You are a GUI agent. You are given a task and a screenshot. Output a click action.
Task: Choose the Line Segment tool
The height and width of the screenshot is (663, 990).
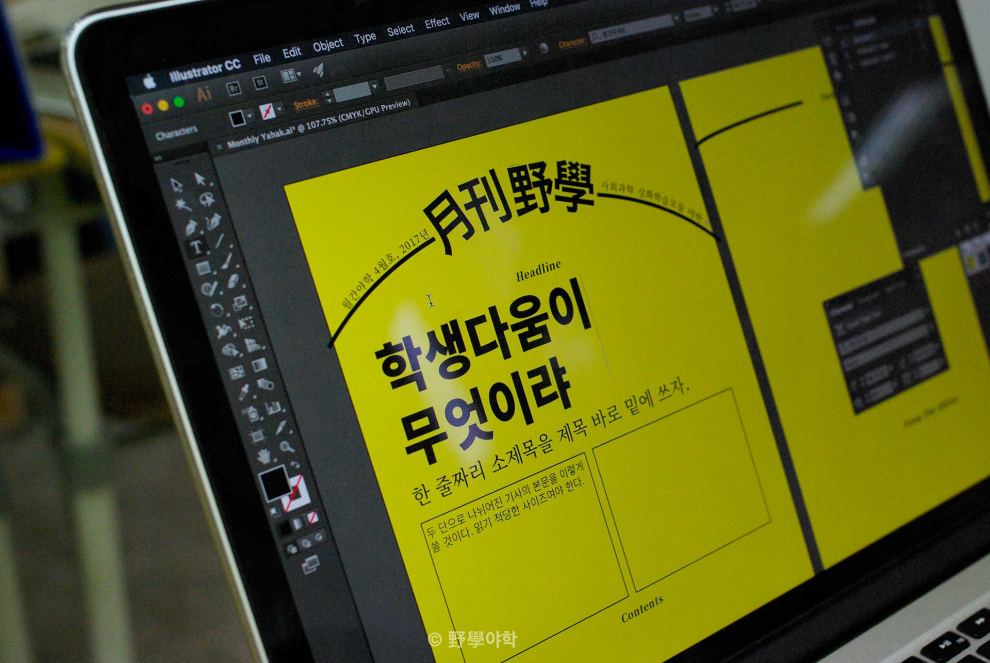pos(220,241)
